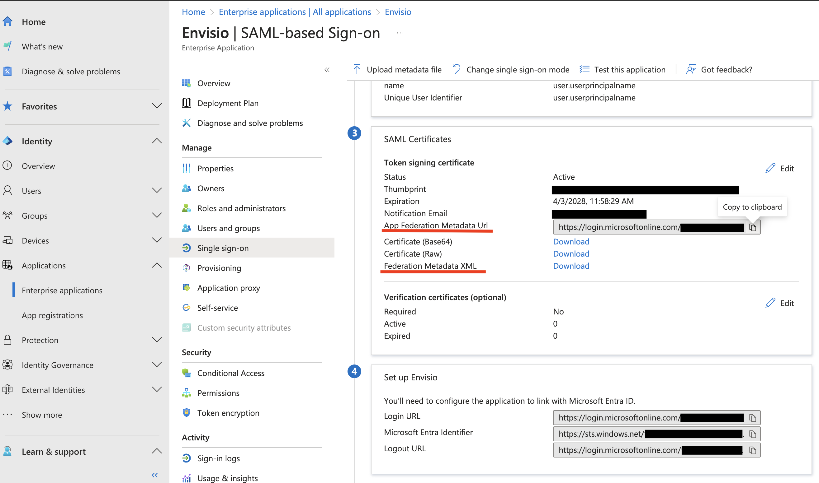The height and width of the screenshot is (483, 819).
Task: Edit the Verification certificates section
Action: coord(779,303)
